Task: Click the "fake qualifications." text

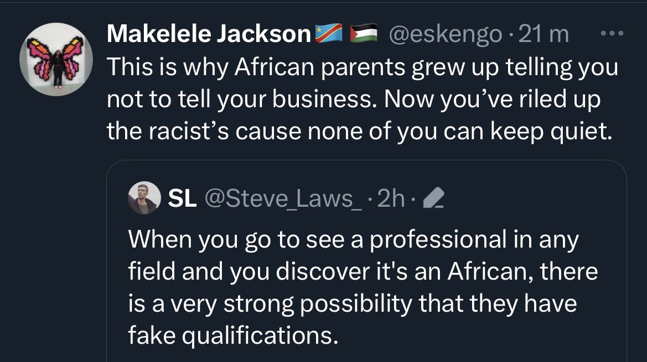Action: (233, 335)
